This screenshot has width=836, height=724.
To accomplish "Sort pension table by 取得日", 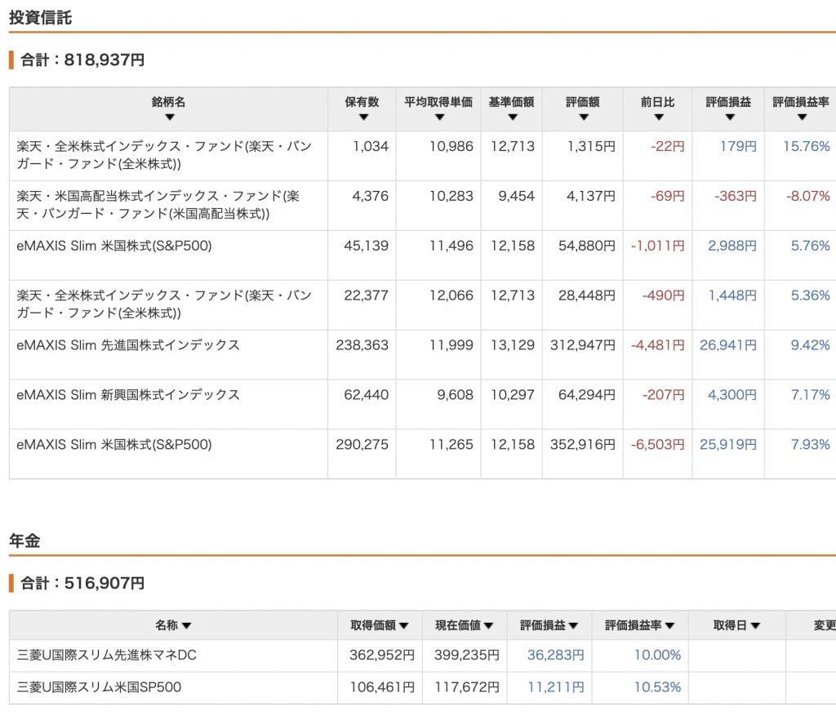I will (x=737, y=625).
